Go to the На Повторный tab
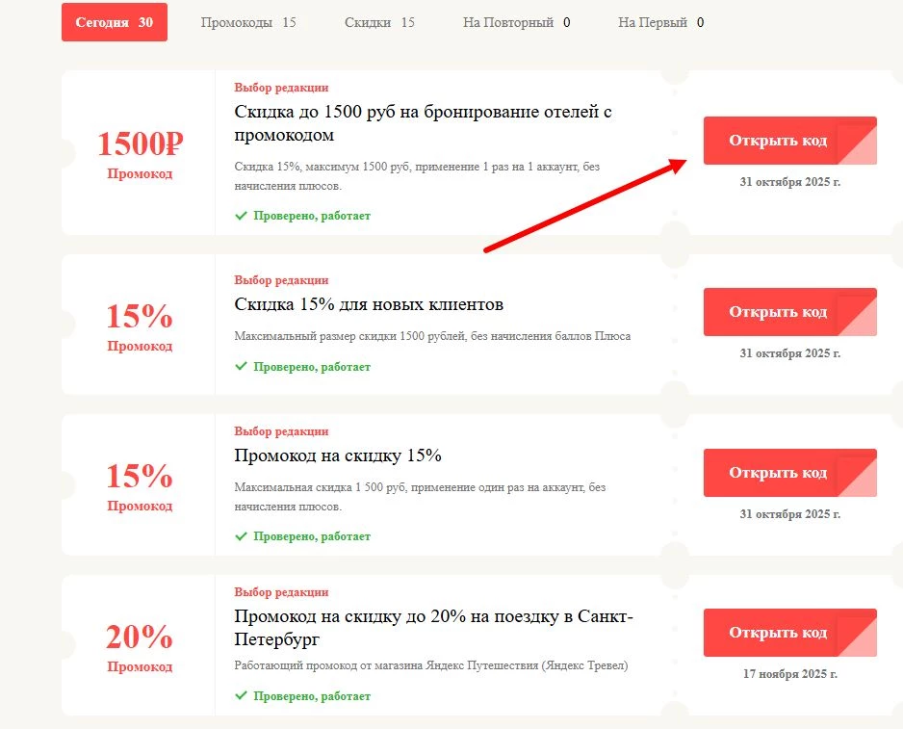This screenshot has height=729, width=903. 515,22
